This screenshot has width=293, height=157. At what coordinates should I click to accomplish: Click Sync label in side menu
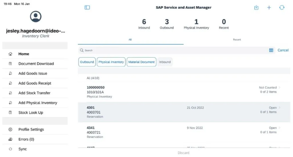[23, 149]
